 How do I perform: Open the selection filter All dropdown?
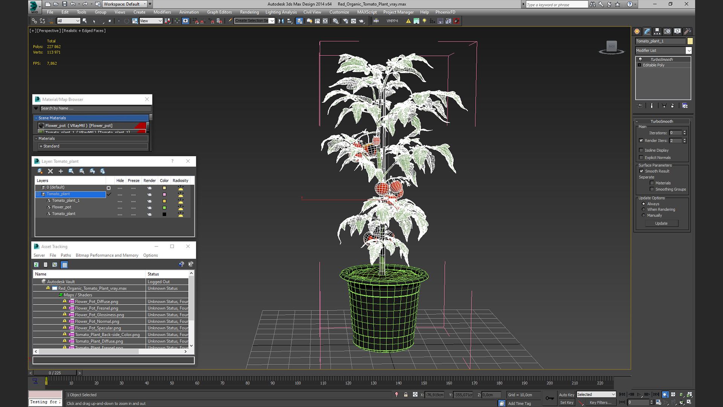(x=69, y=21)
